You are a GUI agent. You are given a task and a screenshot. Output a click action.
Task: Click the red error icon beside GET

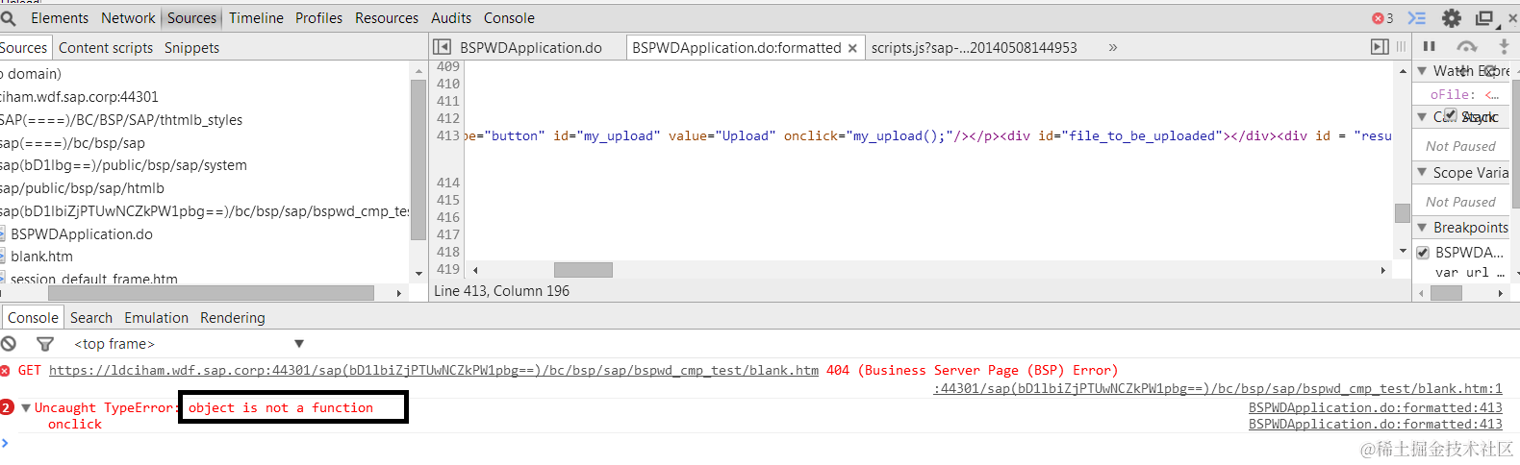5,370
